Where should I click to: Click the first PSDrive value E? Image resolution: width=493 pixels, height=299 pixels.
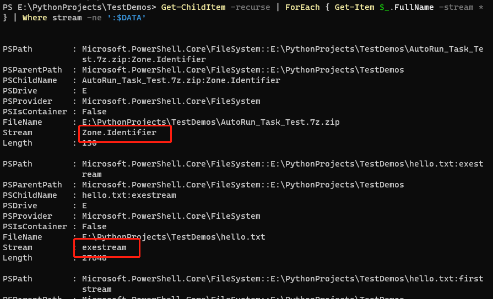pos(85,91)
